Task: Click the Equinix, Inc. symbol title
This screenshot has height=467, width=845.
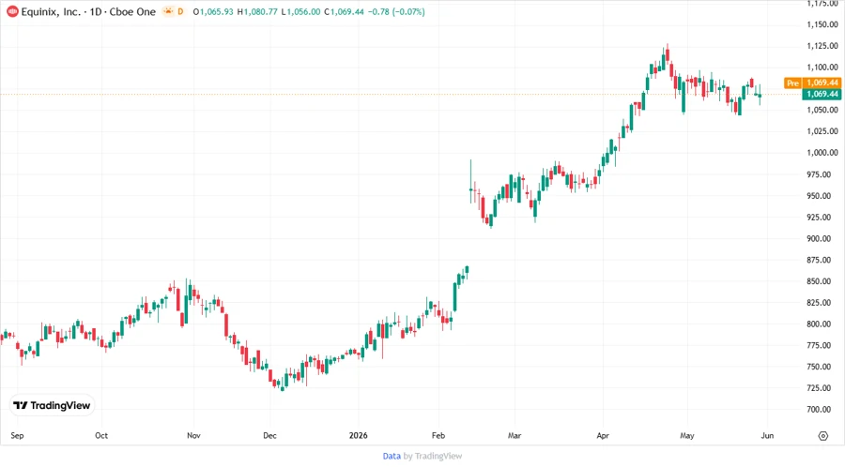Action: pyautogui.click(x=52, y=11)
